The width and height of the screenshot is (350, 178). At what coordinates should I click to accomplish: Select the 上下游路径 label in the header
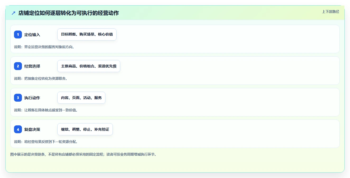[x=330, y=12]
